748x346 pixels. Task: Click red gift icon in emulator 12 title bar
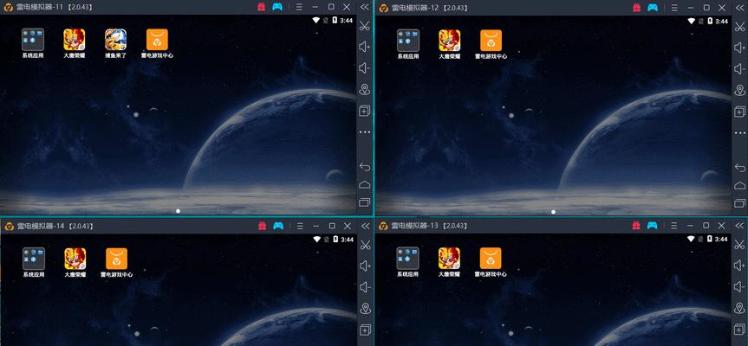click(x=636, y=7)
